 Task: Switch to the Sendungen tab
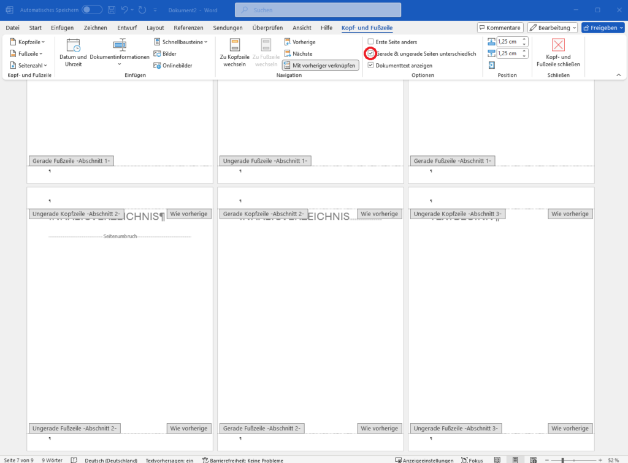click(228, 28)
